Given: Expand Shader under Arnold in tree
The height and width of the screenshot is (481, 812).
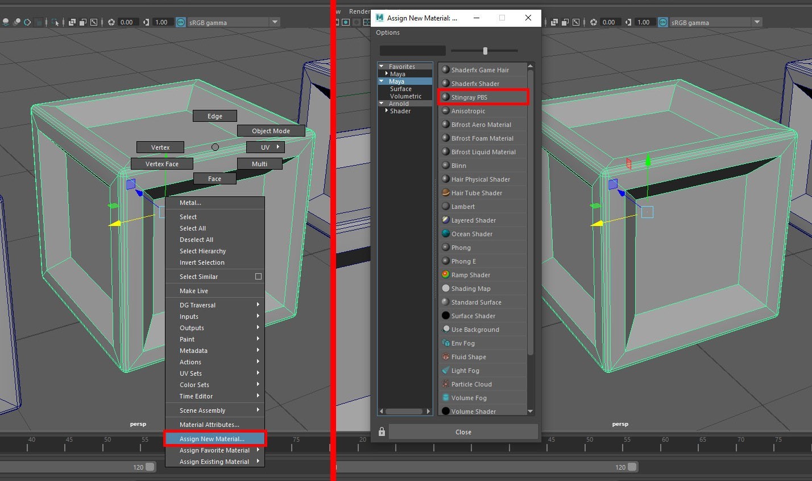Looking at the screenshot, I should click(x=387, y=111).
